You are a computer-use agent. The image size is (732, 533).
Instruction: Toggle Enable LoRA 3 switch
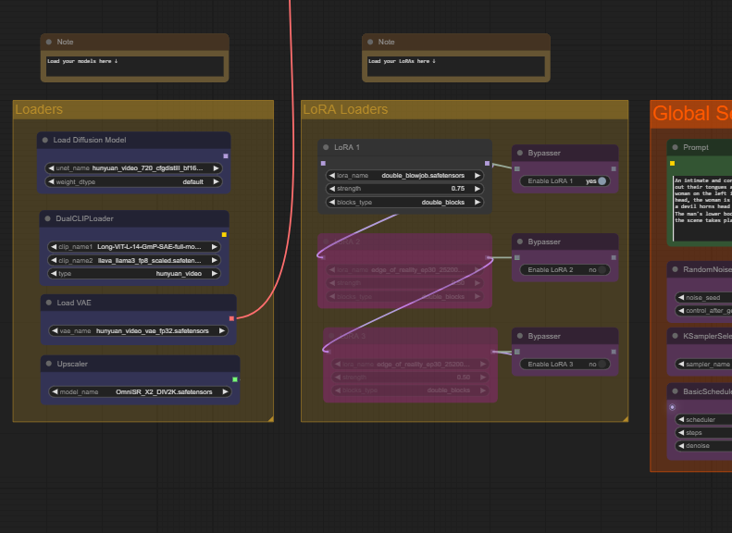pyautogui.click(x=602, y=364)
